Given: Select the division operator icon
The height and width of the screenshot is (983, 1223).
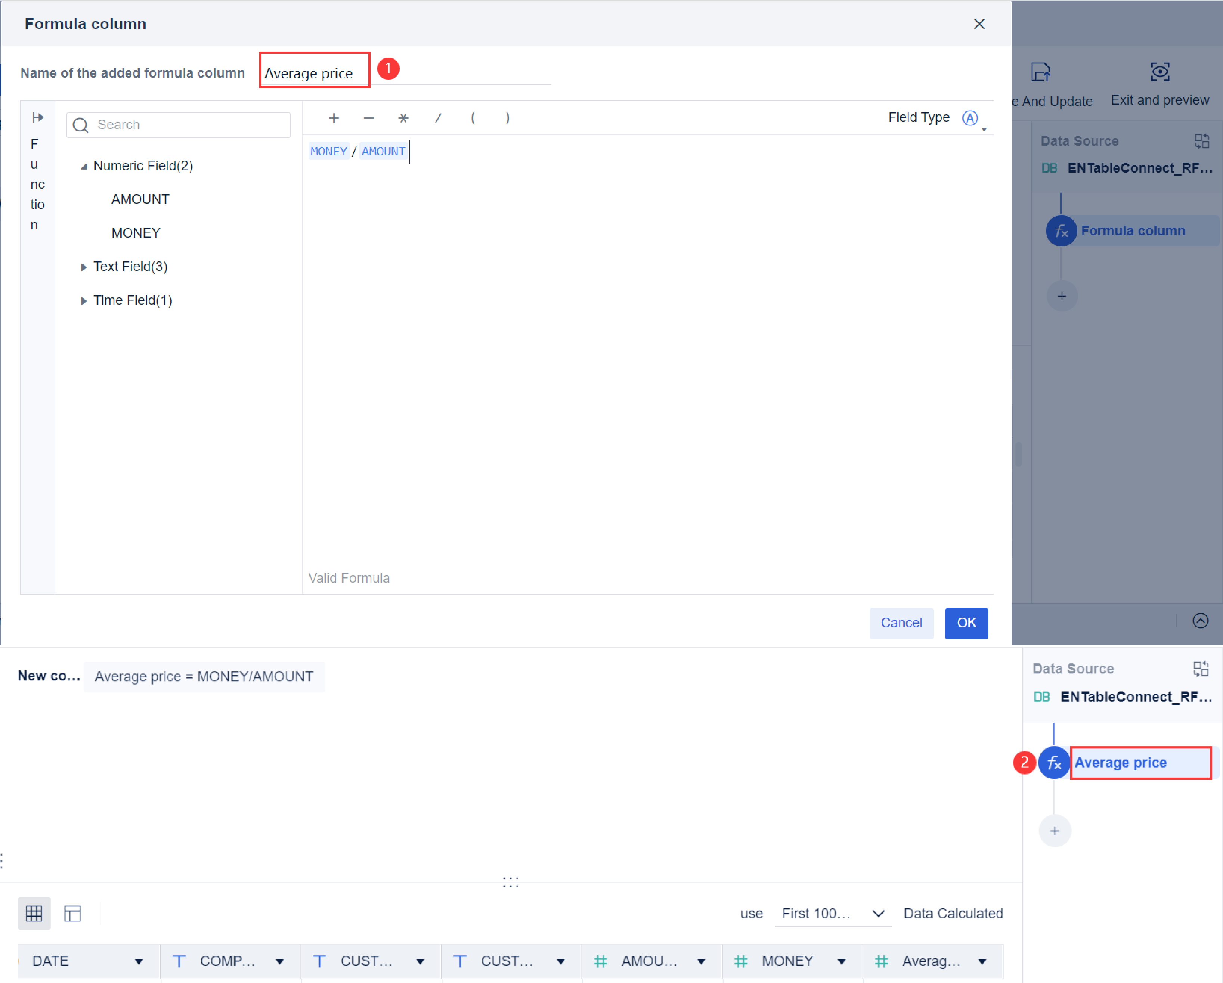Looking at the screenshot, I should [438, 118].
